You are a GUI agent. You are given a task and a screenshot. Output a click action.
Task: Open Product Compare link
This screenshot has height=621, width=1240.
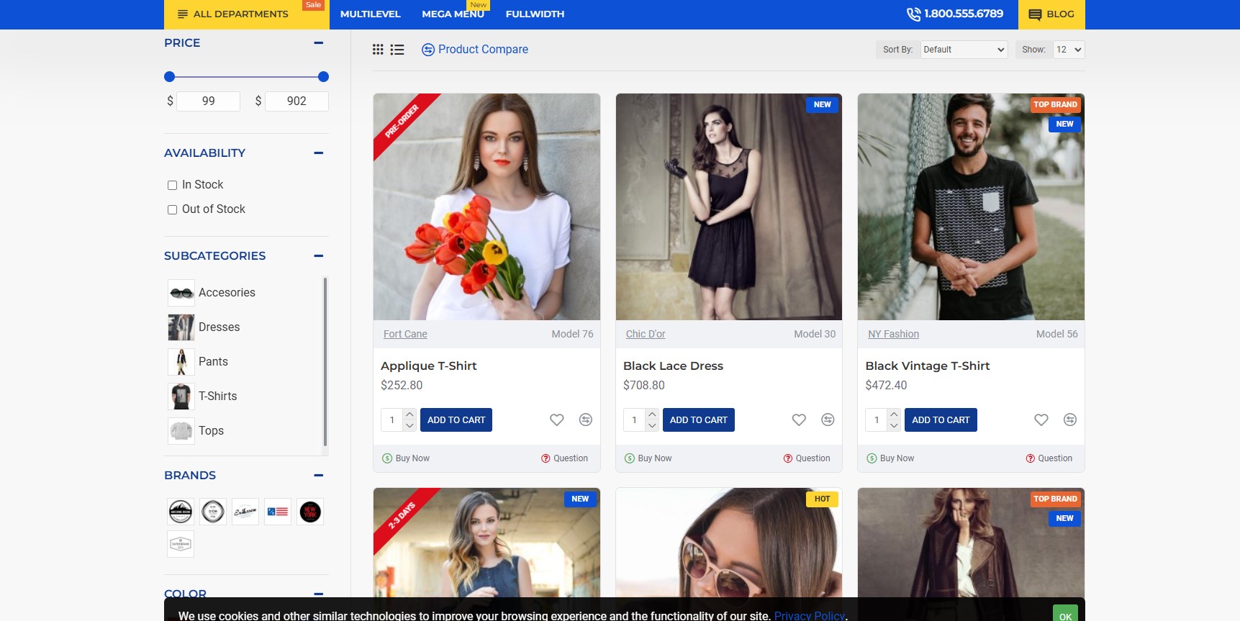(x=475, y=50)
